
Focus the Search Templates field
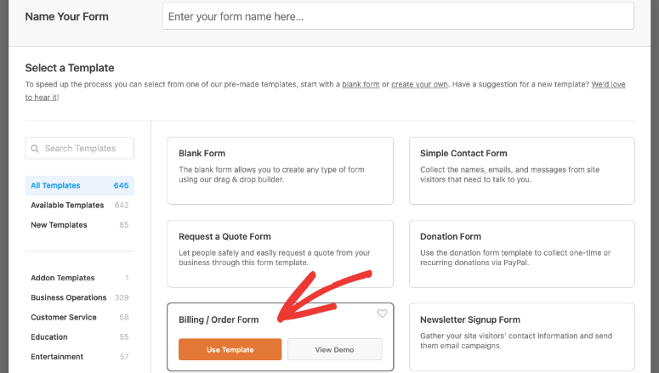[x=79, y=149]
